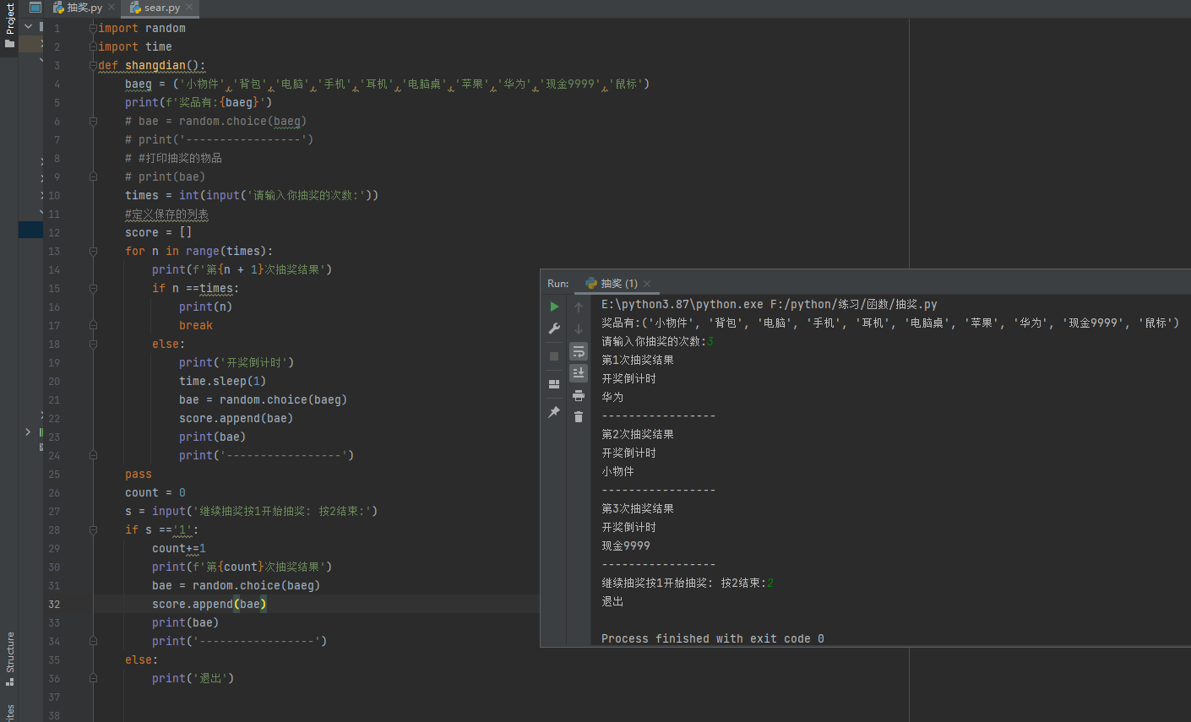
Task: Click the stop process square icon
Action: point(554,356)
